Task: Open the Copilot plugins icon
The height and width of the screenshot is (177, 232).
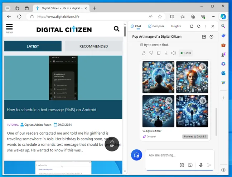Action: click(204, 37)
